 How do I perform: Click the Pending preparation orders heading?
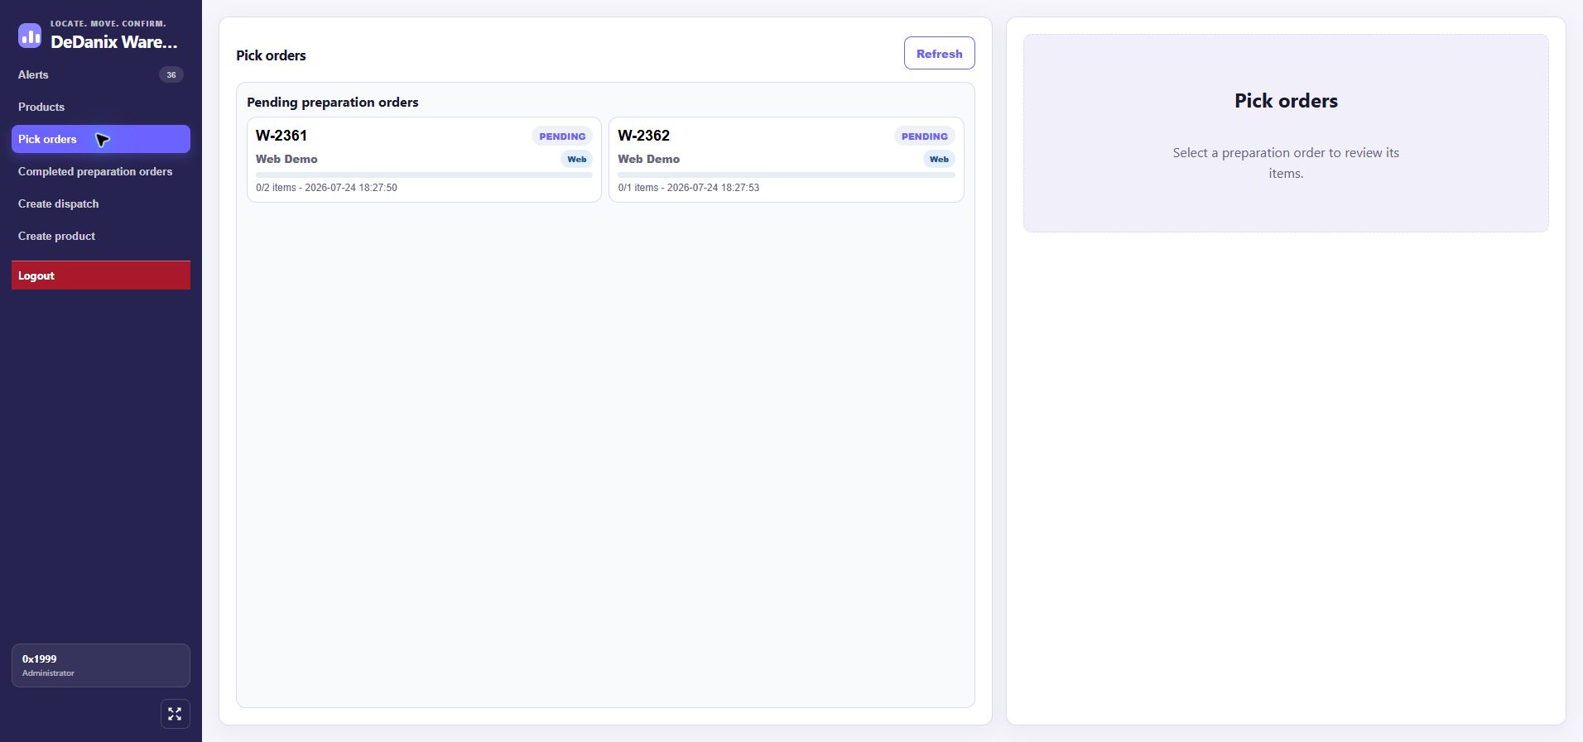[332, 103]
